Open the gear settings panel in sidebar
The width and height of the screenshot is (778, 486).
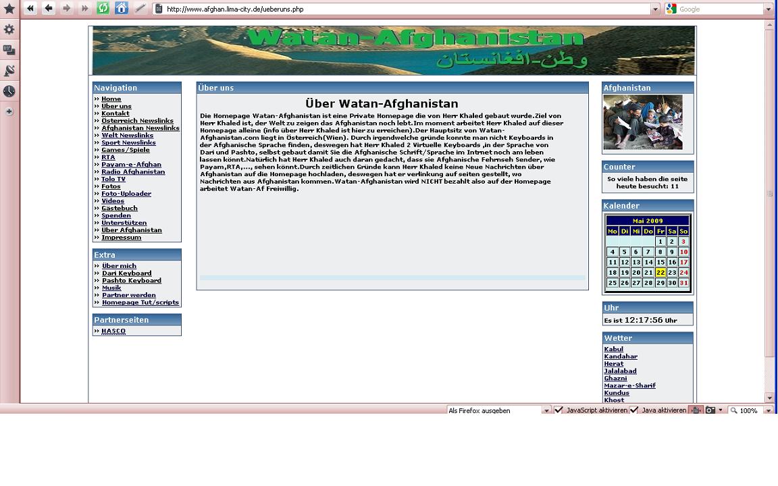9,30
